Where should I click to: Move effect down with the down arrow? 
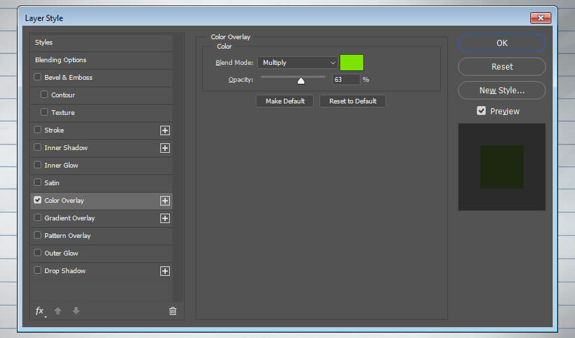coord(76,311)
